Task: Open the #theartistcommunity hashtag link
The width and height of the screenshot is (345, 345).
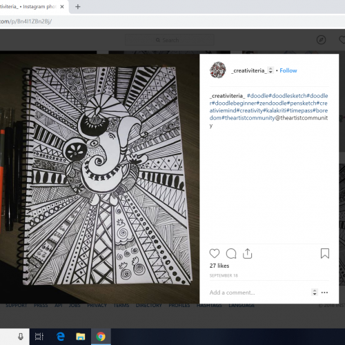Action: click(248, 118)
